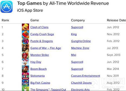Viewport: 126px width, 91px height.
Task: Click the Release Date column header
Action: (x=116, y=20)
